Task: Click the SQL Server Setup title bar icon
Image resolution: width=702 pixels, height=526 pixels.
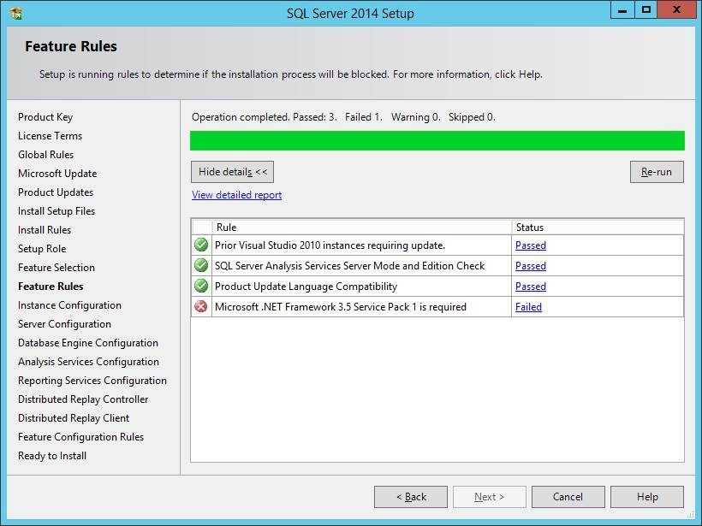Action: (16, 14)
